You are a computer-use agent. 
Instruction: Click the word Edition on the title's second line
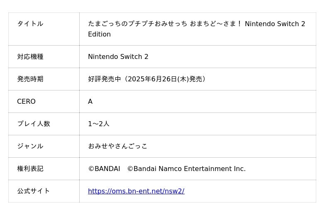99,34
